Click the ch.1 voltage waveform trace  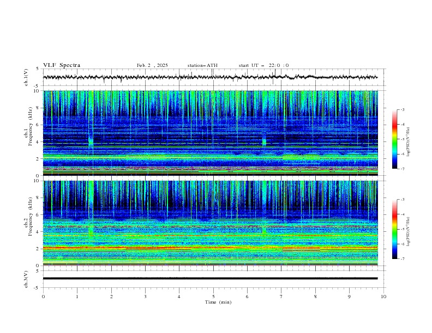click(x=210, y=77)
